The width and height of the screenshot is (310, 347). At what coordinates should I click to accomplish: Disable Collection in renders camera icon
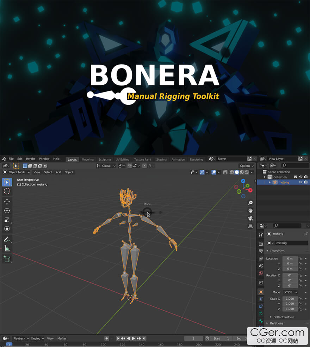(306, 177)
